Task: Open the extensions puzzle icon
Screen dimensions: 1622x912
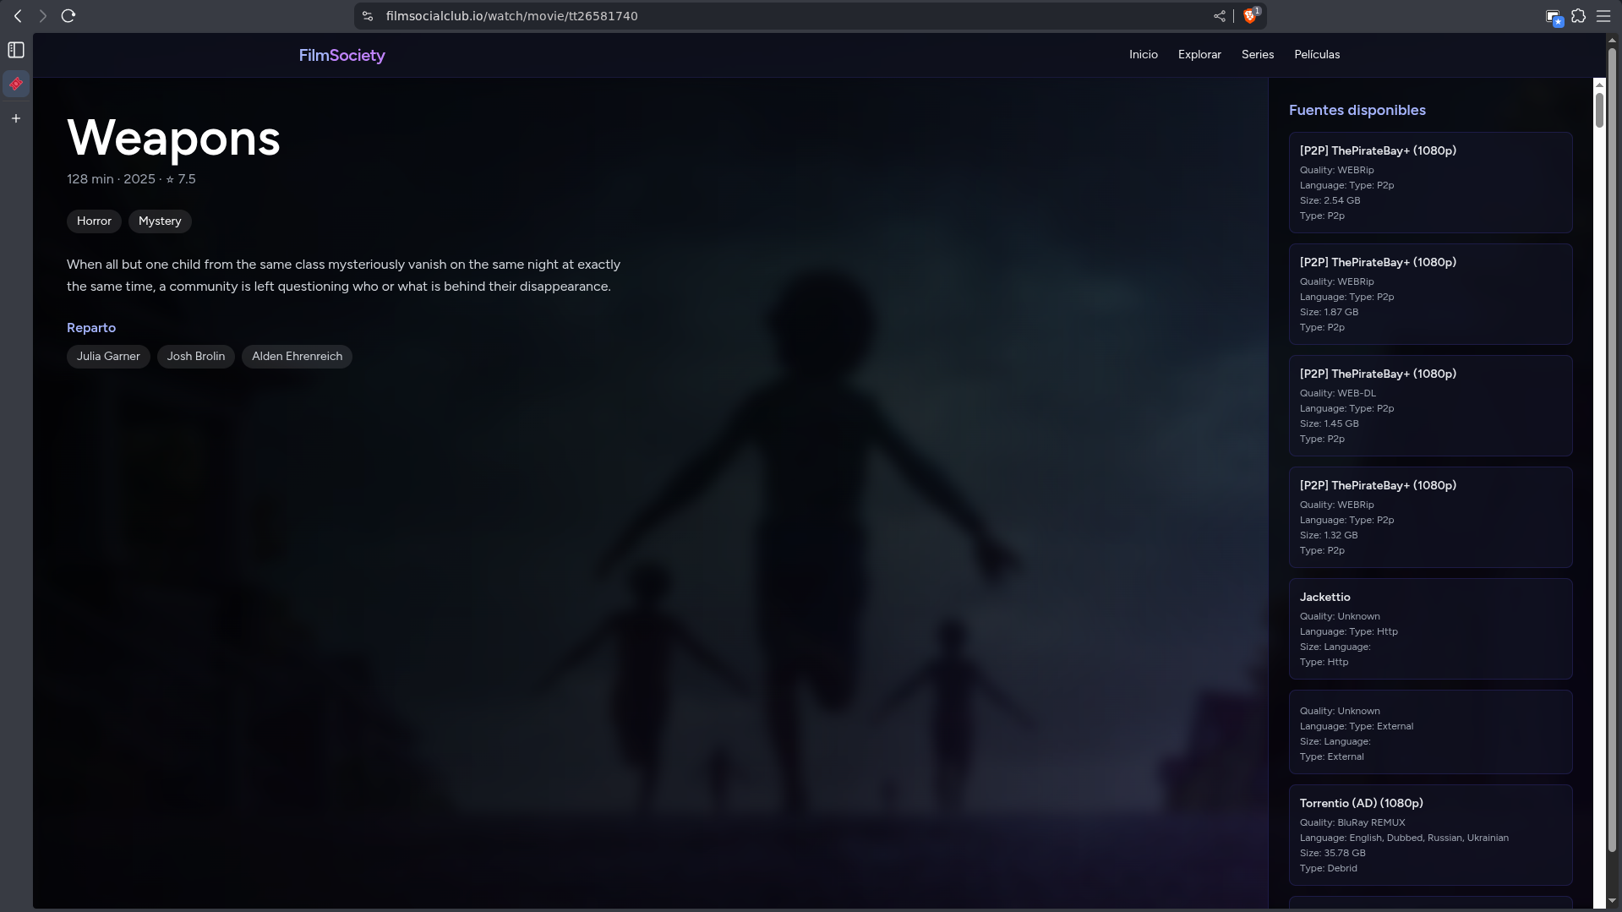Action: pyautogui.click(x=1578, y=16)
